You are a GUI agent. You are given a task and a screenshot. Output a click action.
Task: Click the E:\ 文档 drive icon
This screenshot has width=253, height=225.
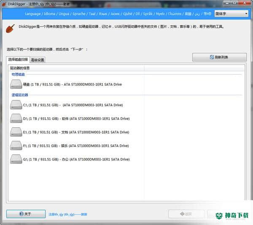pyautogui.click(x=16, y=132)
